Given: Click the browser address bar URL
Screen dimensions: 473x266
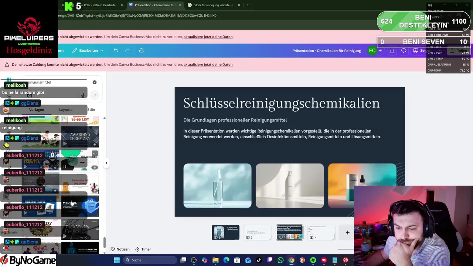Looking at the screenshot, I should pyautogui.click(x=137, y=16).
